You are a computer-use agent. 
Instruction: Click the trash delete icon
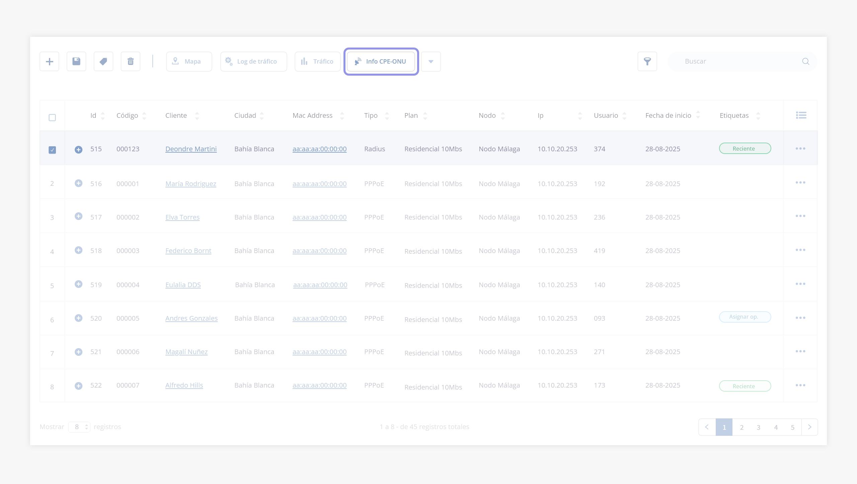pyautogui.click(x=131, y=61)
